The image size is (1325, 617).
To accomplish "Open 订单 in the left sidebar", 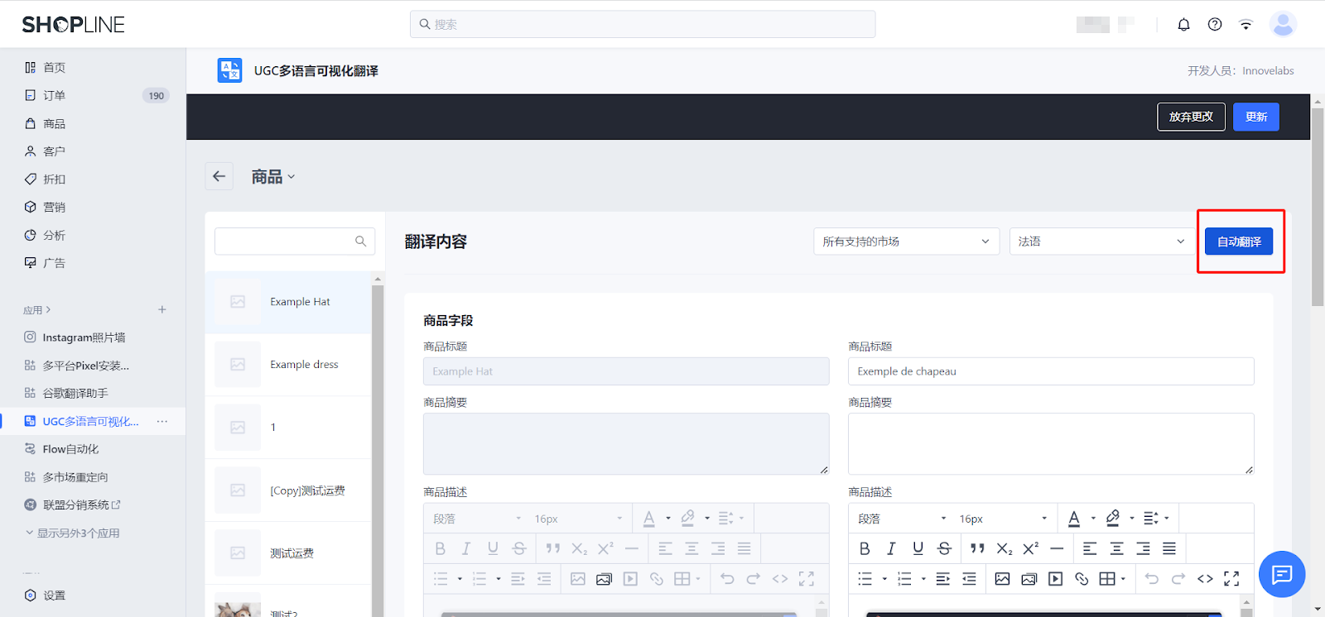I will point(55,96).
